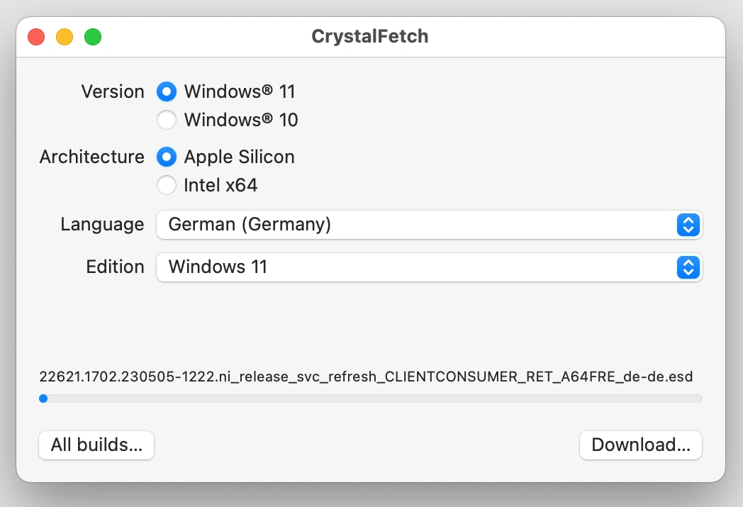Viewport: 743px width, 507px height.
Task: Click the Edition field label
Action: click(115, 267)
